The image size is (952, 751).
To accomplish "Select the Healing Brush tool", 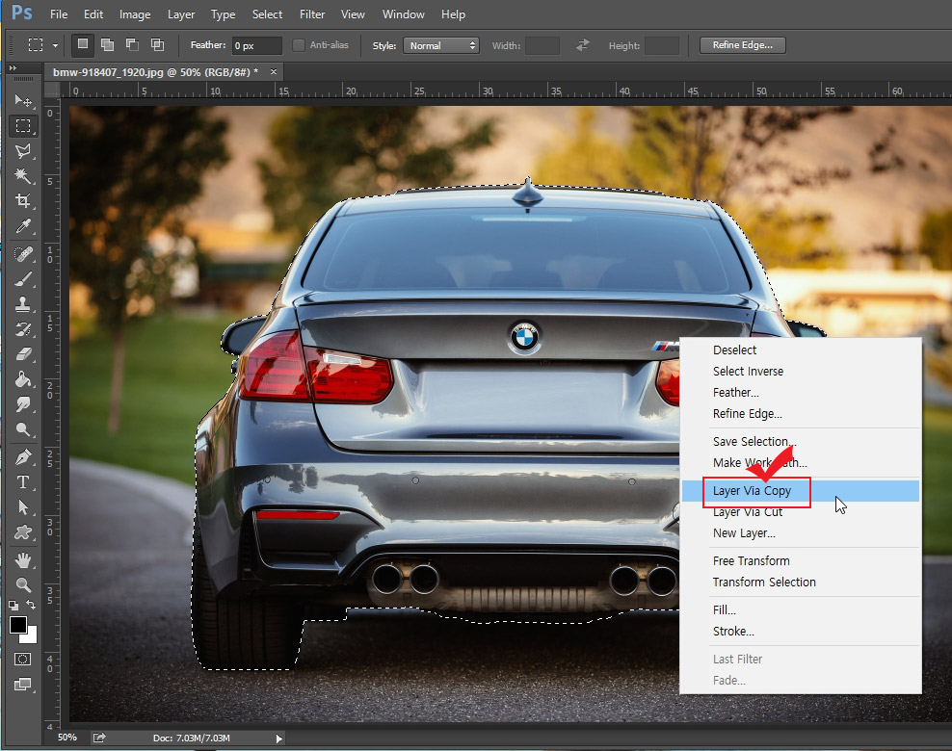I will (x=23, y=253).
